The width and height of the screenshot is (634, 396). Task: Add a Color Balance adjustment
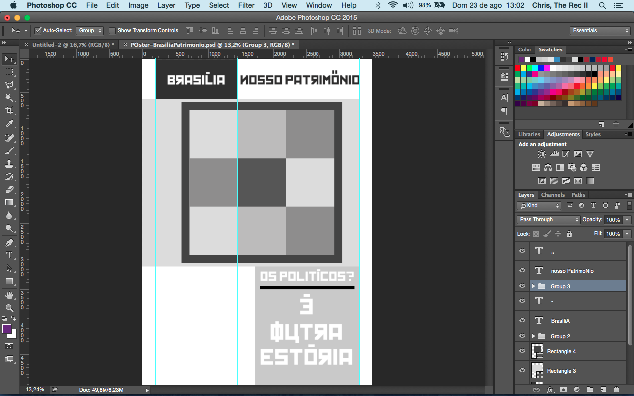tap(548, 168)
